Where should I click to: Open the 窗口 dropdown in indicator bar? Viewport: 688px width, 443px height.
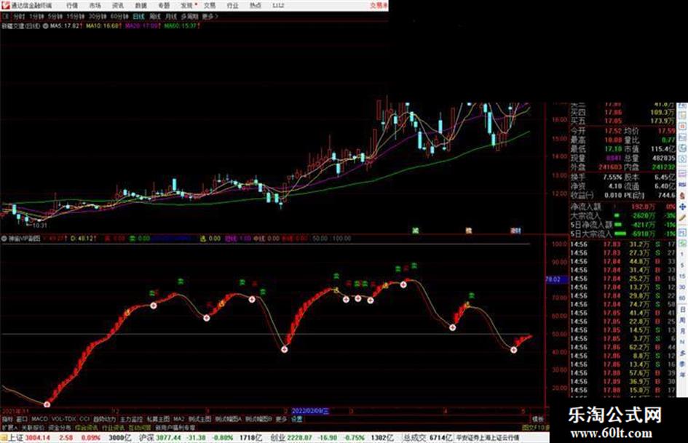pos(22,419)
